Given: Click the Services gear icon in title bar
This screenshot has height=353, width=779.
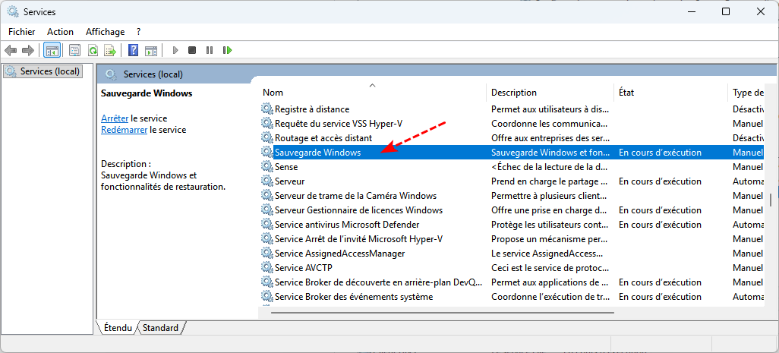Looking at the screenshot, I should [x=13, y=11].
